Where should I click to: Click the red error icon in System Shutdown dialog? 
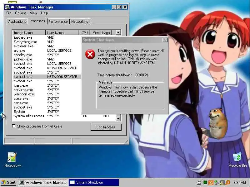click(90, 54)
